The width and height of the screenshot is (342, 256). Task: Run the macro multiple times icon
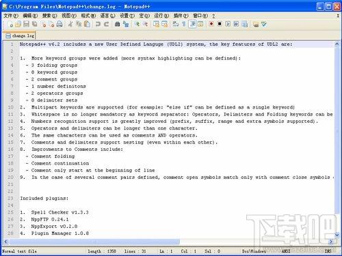236,24
